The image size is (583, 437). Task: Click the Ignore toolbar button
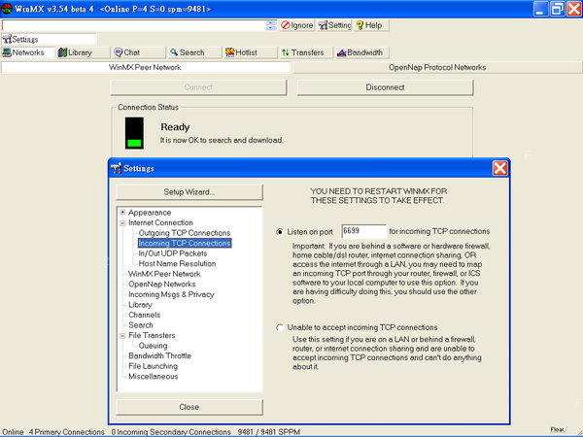[x=297, y=25]
